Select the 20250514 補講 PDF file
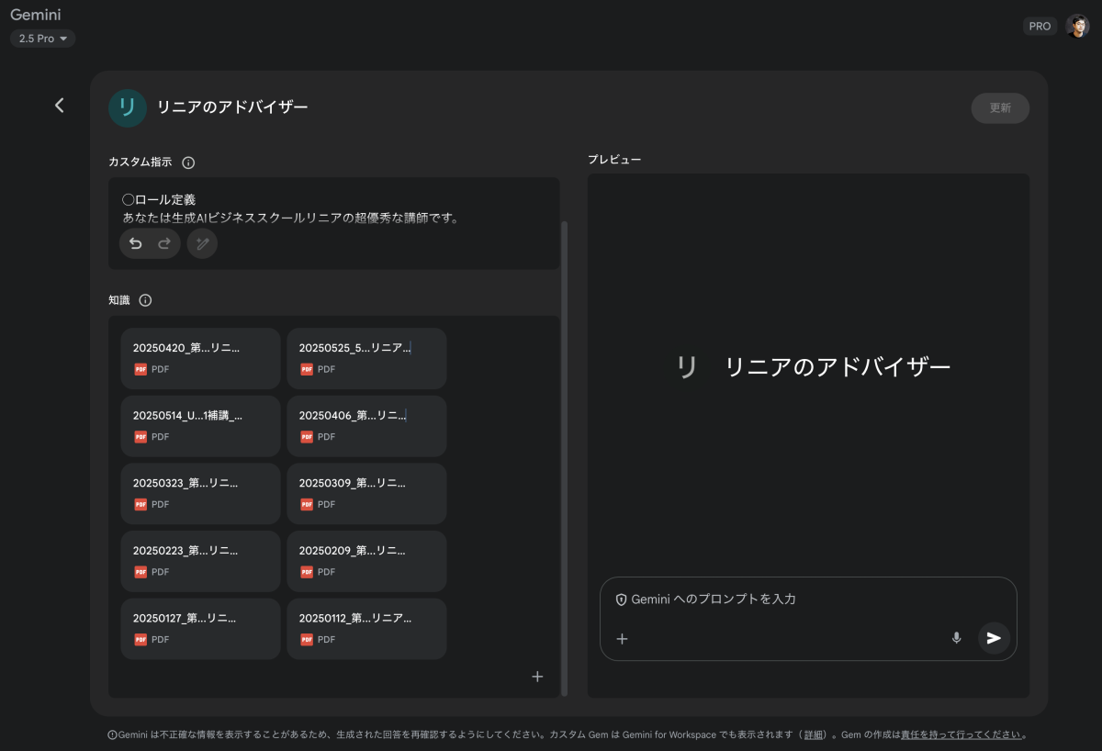The height and width of the screenshot is (751, 1102). point(200,425)
